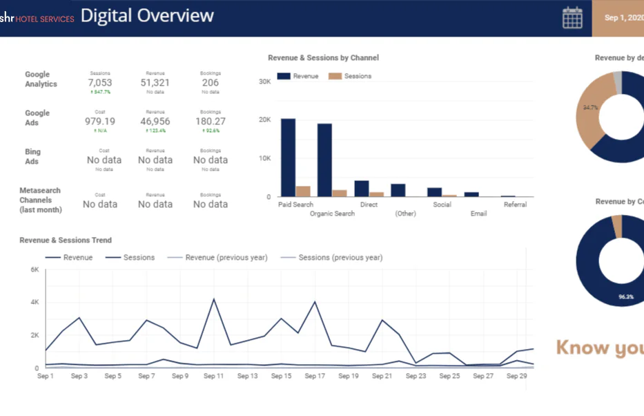Click the 123.4% Google Ads revenue change
This screenshot has height=416, width=644.
155,131
